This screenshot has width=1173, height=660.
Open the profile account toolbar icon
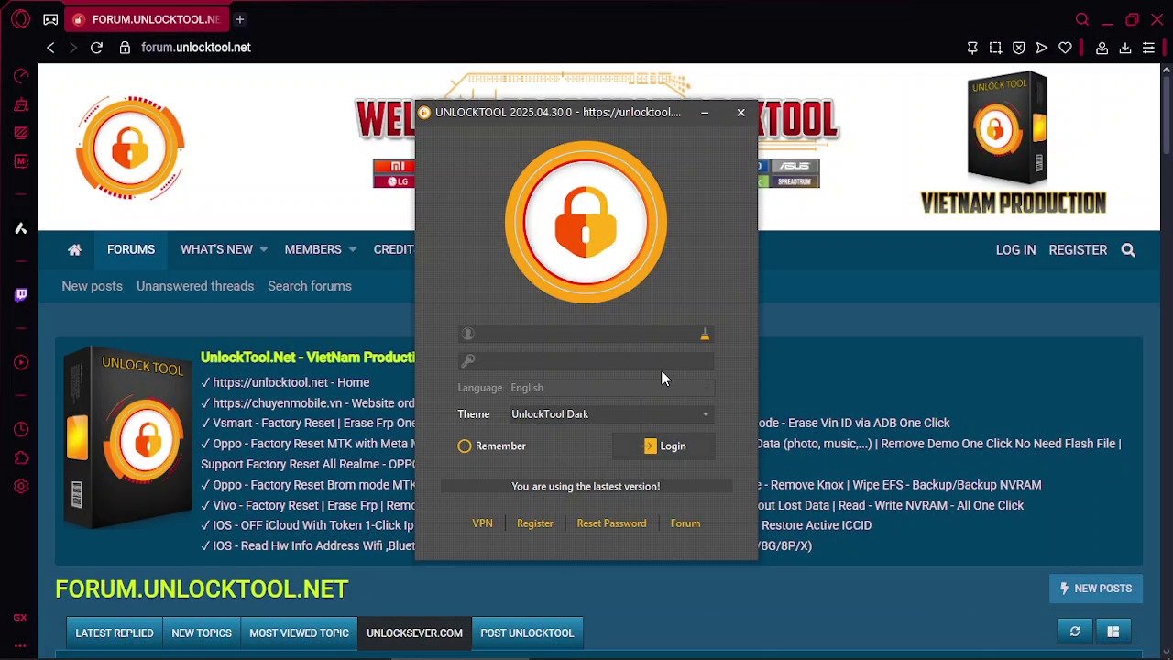click(x=1102, y=48)
